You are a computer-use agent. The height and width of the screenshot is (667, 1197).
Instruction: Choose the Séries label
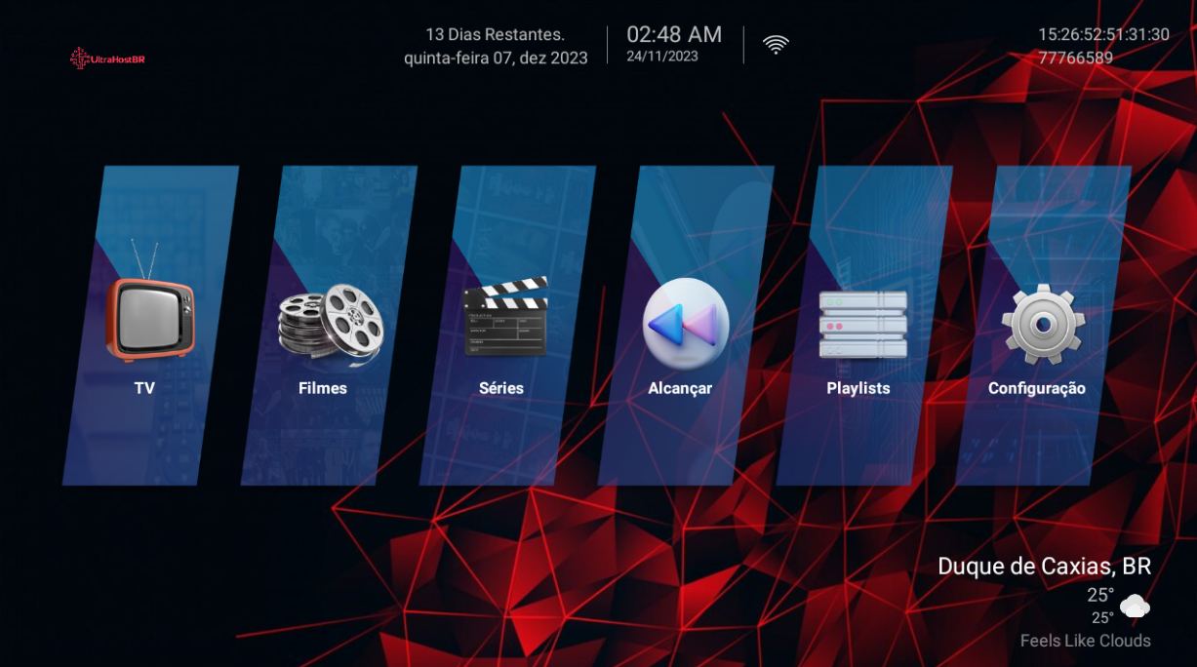click(501, 388)
